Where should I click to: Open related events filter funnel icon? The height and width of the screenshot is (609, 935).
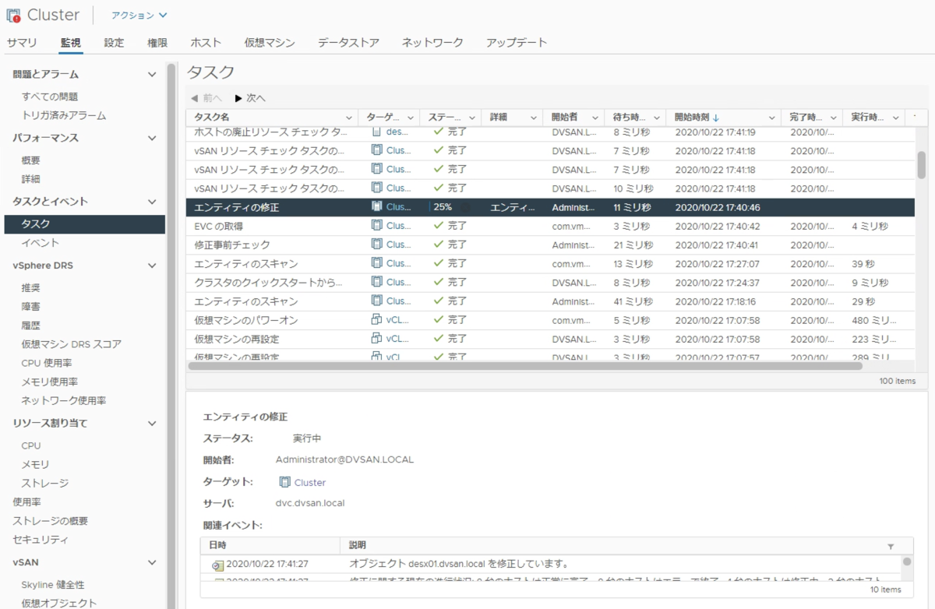point(891,547)
